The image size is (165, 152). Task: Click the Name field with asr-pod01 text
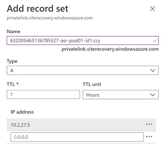tap(83, 40)
